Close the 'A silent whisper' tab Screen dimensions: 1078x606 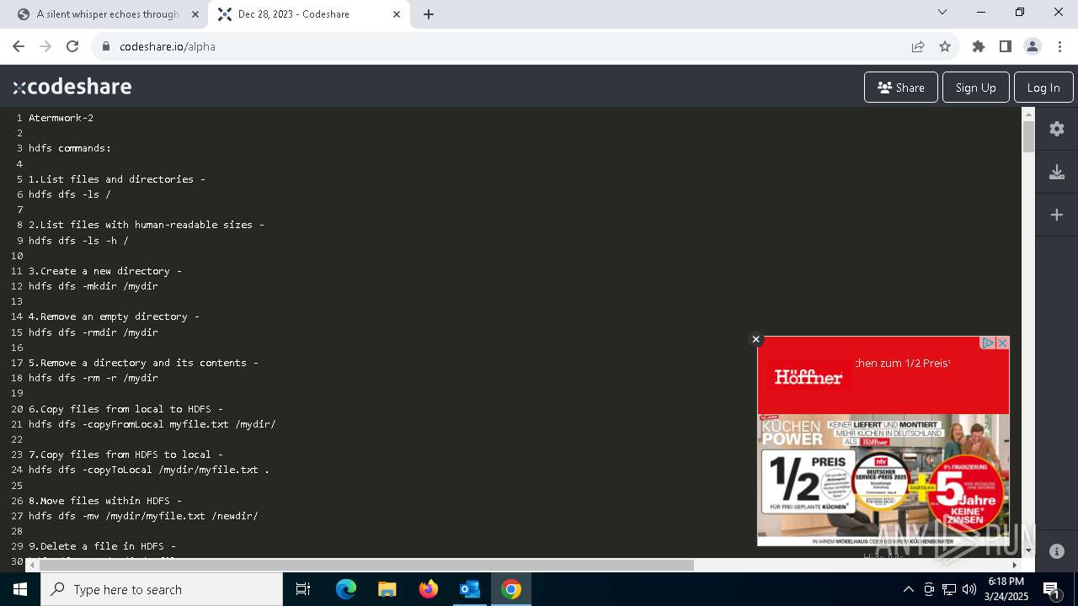pyautogui.click(x=195, y=14)
